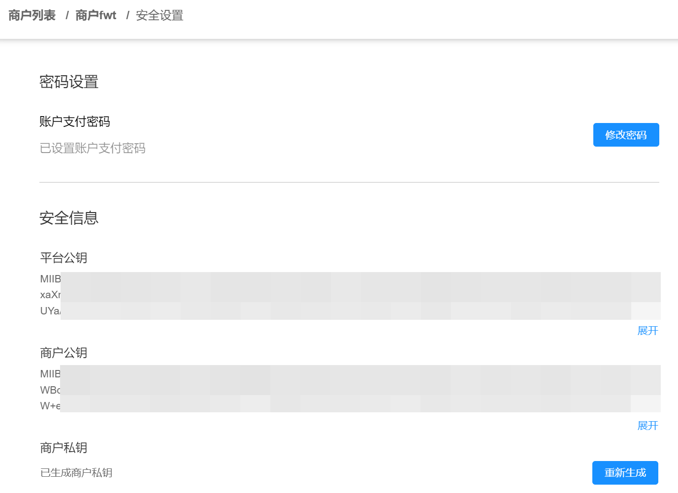Click the W+e line of the merchant public key
The width and height of the screenshot is (678, 493).
tap(49, 405)
